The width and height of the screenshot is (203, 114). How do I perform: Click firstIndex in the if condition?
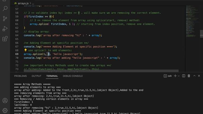36,16
